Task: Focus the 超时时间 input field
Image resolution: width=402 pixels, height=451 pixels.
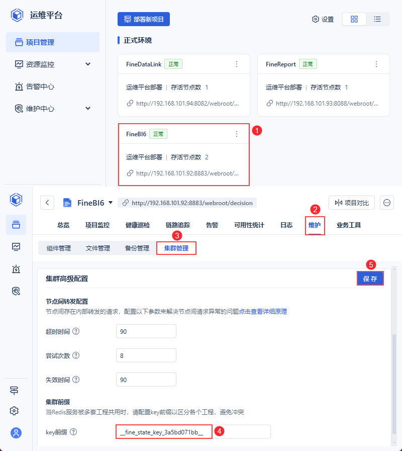Action: click(x=146, y=331)
